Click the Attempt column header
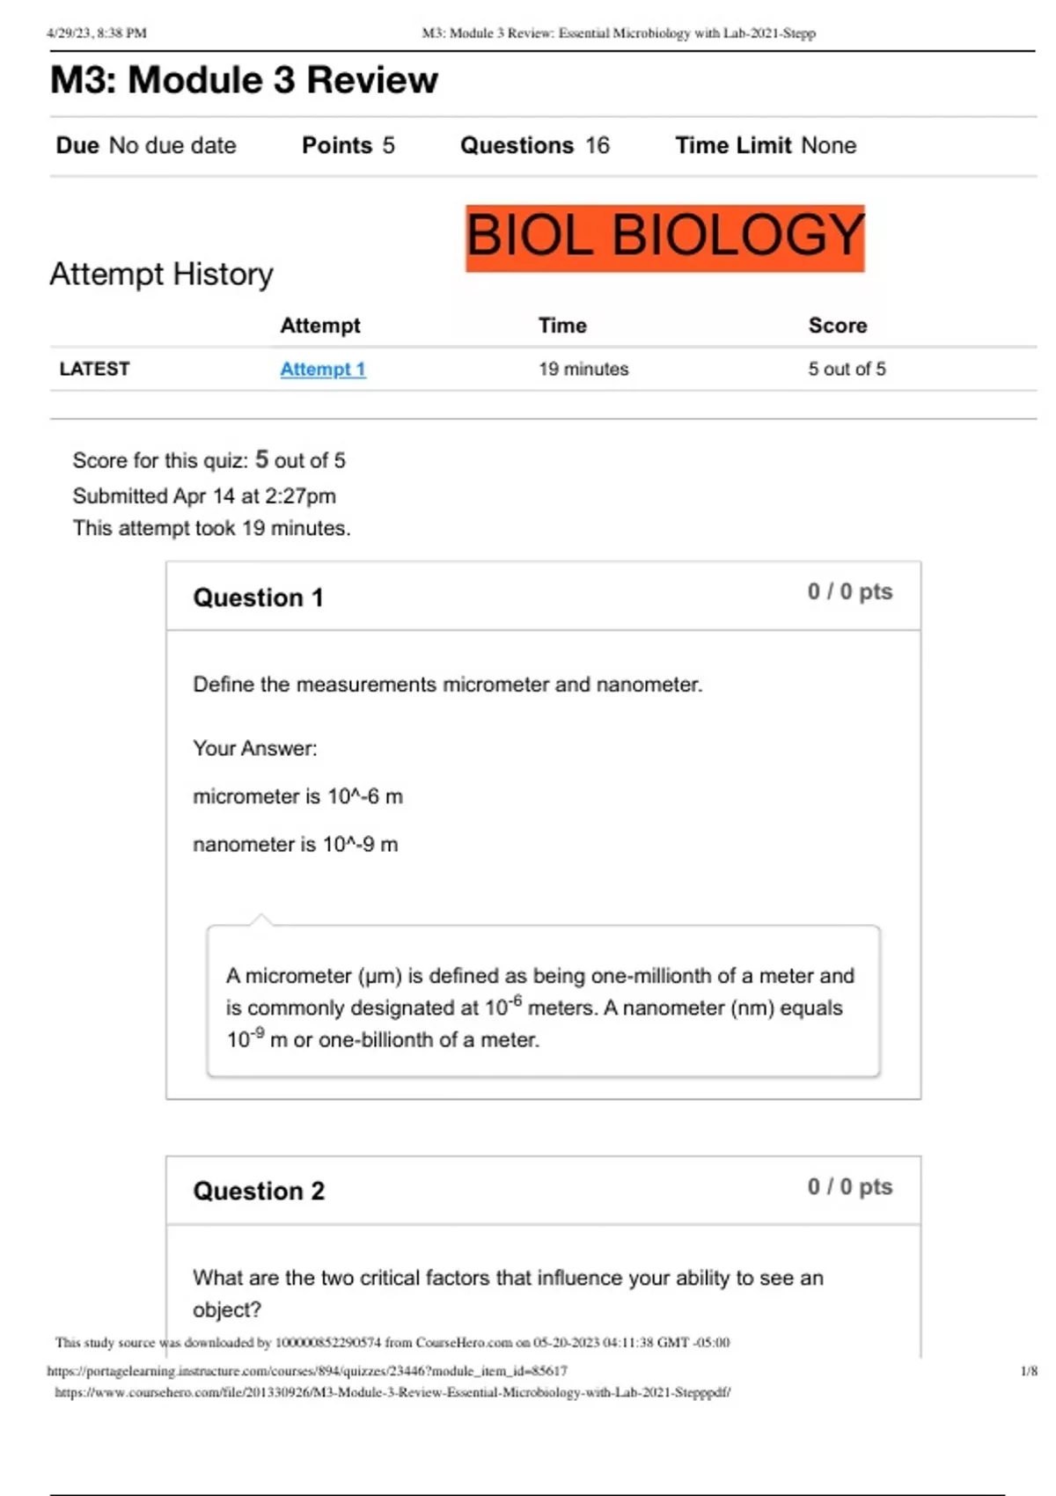This screenshot has width=1056, height=1496. pos(320,326)
